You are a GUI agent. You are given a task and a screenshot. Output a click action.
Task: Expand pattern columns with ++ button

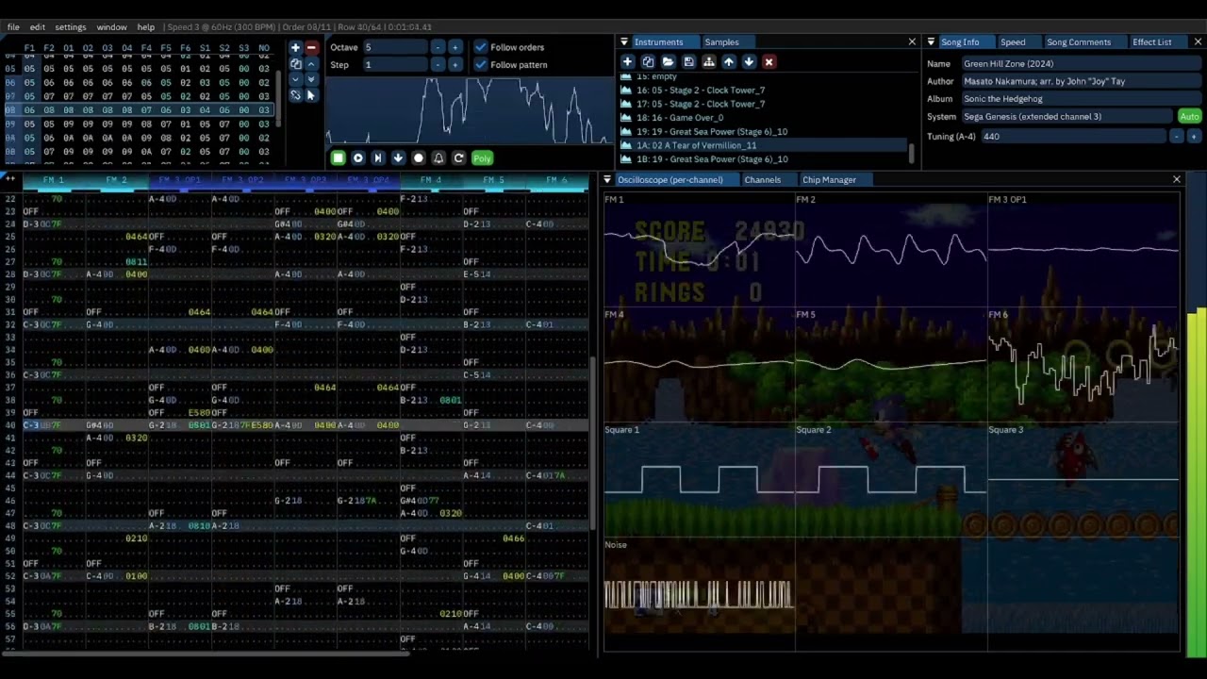pyautogui.click(x=10, y=179)
